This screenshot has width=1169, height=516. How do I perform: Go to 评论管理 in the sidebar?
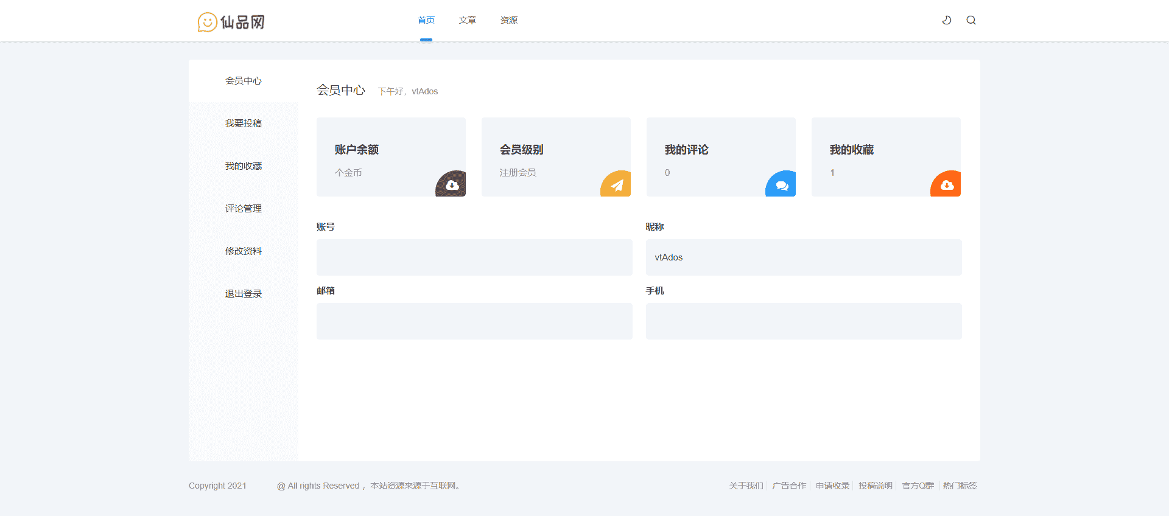tap(244, 209)
